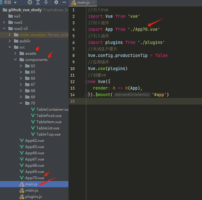Open TableFoot.vue file
The height and width of the screenshot is (200, 202).
49,115
